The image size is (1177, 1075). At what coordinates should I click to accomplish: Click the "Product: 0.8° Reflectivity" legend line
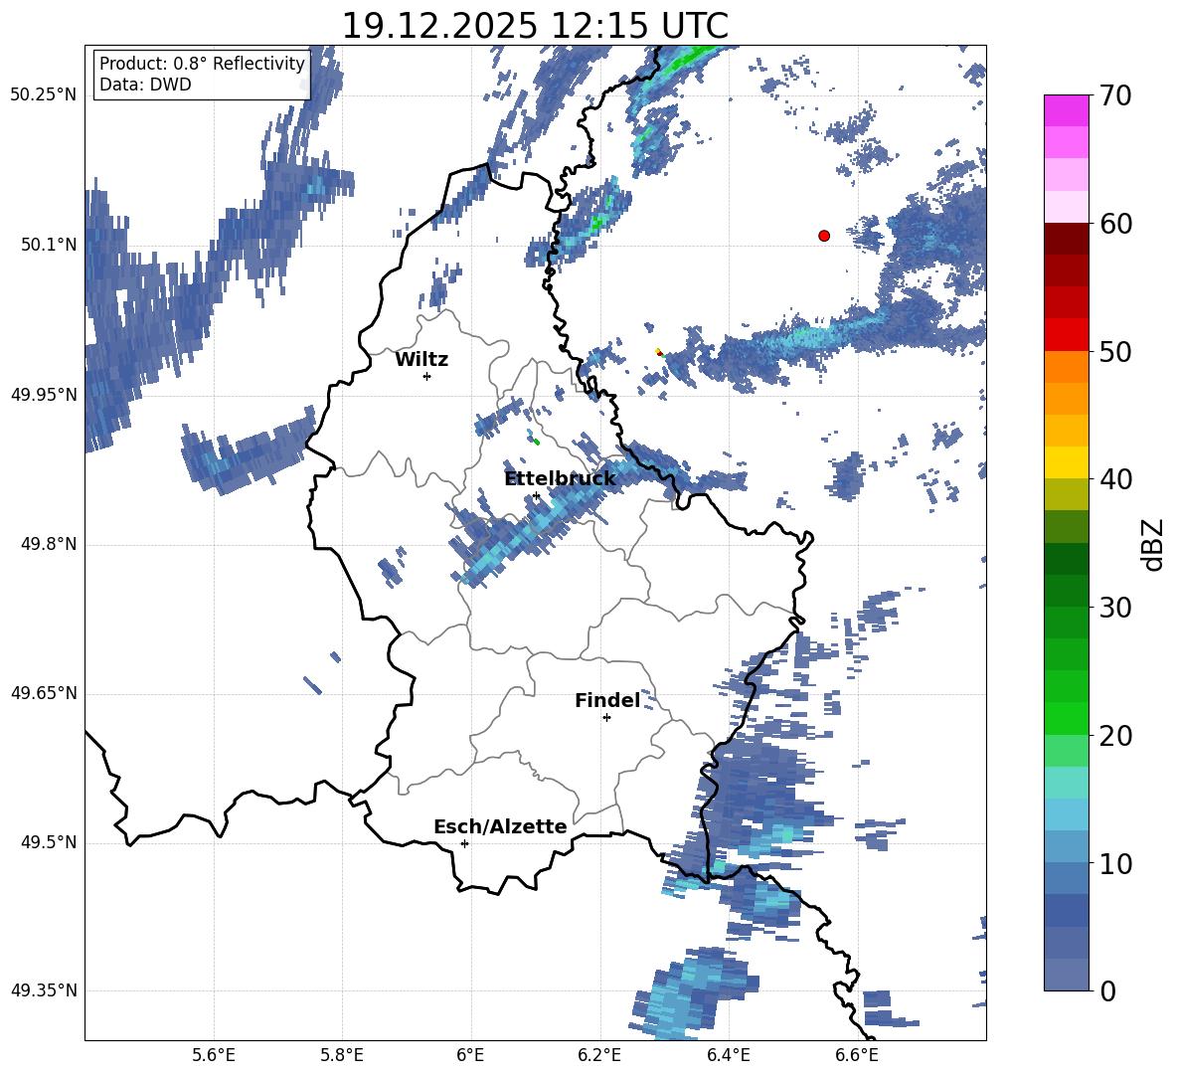tap(202, 63)
